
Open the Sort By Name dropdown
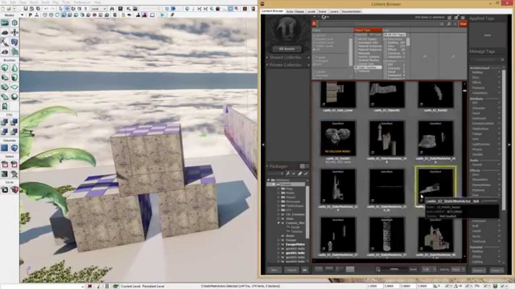(457, 269)
